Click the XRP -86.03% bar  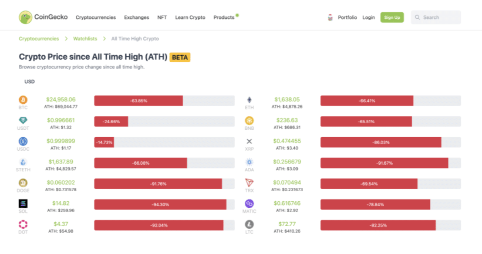click(x=391, y=142)
